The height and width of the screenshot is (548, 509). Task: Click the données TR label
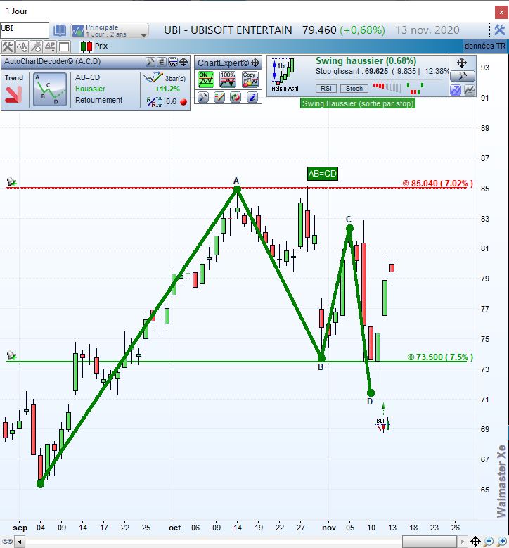pos(485,46)
